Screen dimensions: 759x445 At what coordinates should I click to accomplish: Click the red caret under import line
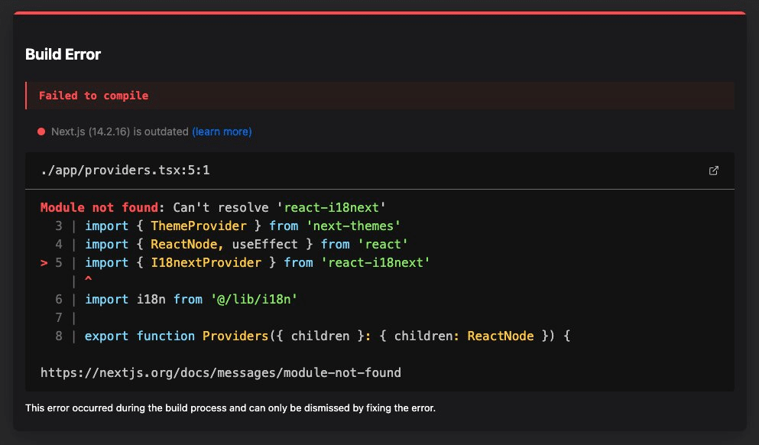pyautogui.click(x=88, y=279)
